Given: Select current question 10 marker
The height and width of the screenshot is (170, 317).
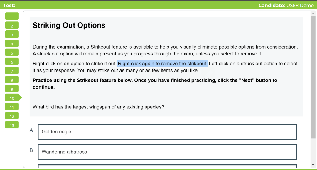Looking at the screenshot, I should coord(13,98).
